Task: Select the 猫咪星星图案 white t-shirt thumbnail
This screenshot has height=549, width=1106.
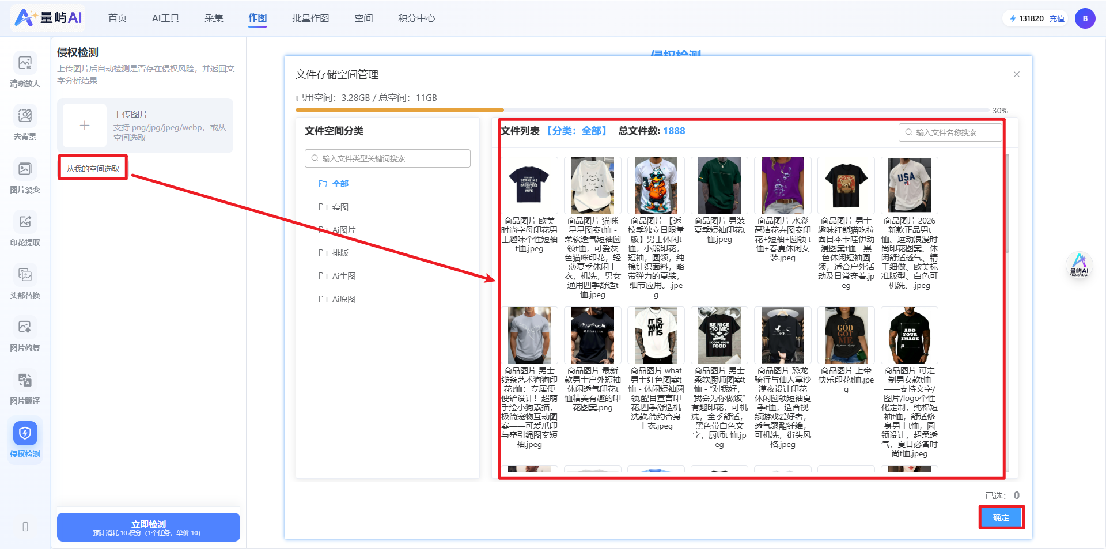Action: [x=593, y=185]
